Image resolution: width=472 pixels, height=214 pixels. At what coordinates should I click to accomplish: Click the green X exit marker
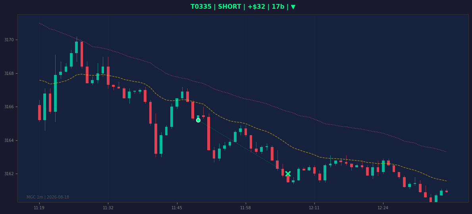[x=288, y=174]
